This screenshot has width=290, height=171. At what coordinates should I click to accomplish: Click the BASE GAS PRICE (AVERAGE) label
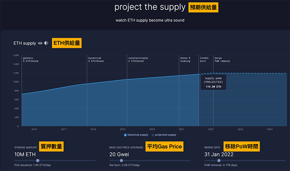coord(126,147)
